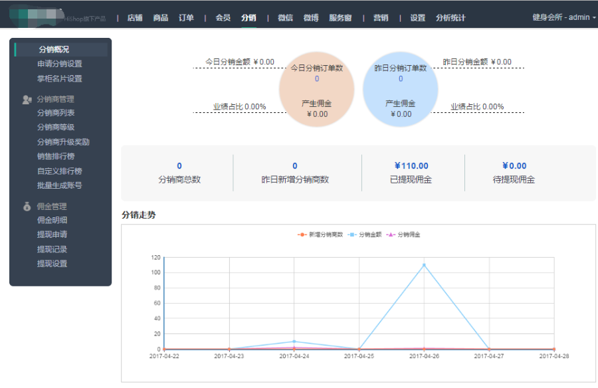The height and width of the screenshot is (388, 598).
Task: Click the 佣金管理 section heading
Action: pos(51,207)
